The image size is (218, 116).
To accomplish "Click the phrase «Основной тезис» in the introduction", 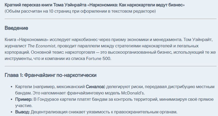I will pyautogui.click(x=46, y=52).
